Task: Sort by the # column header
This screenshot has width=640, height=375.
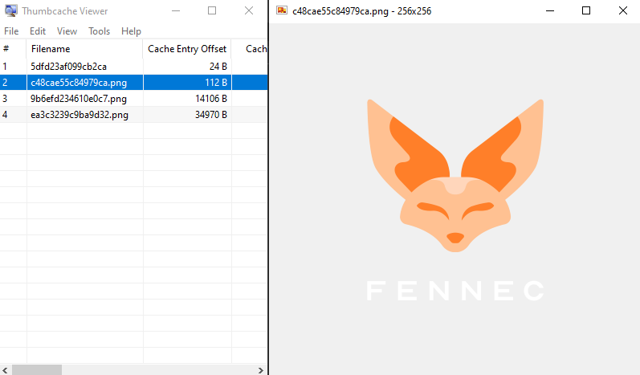Action: (x=13, y=49)
